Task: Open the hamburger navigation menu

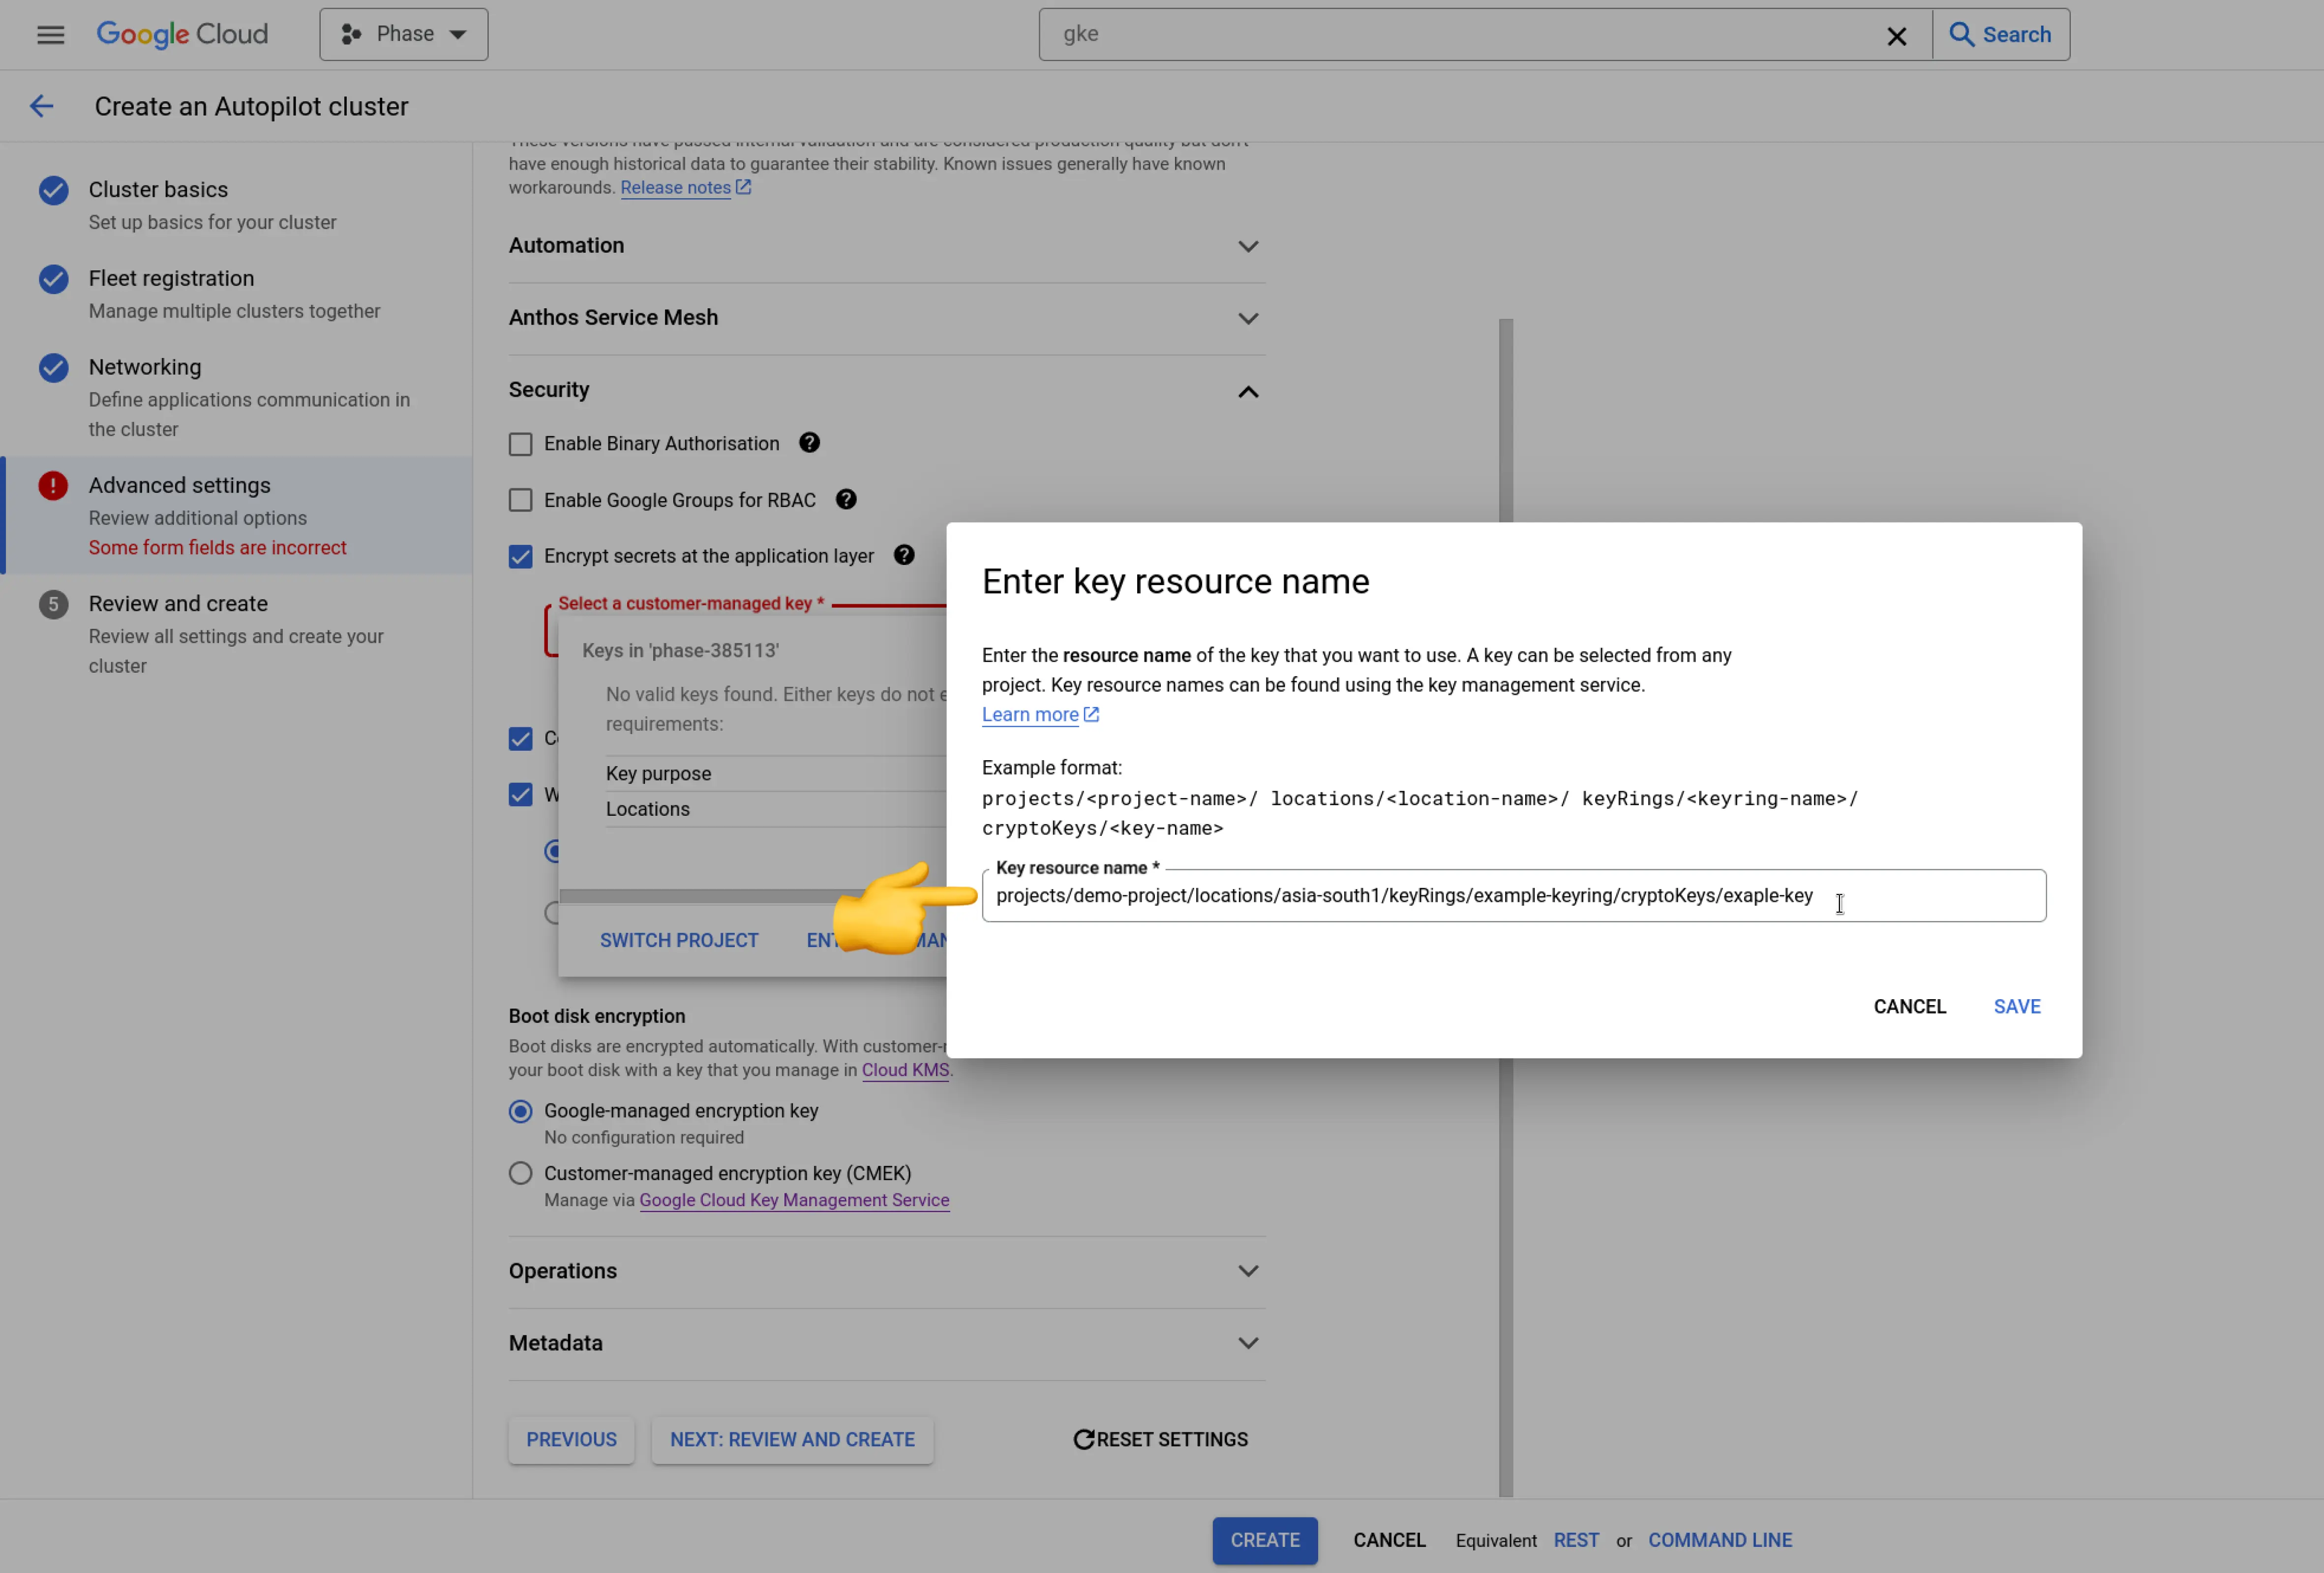Action: click(x=50, y=35)
